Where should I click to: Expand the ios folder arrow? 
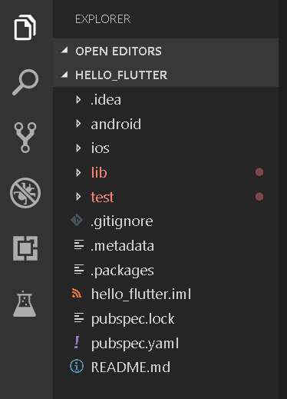[x=78, y=148]
